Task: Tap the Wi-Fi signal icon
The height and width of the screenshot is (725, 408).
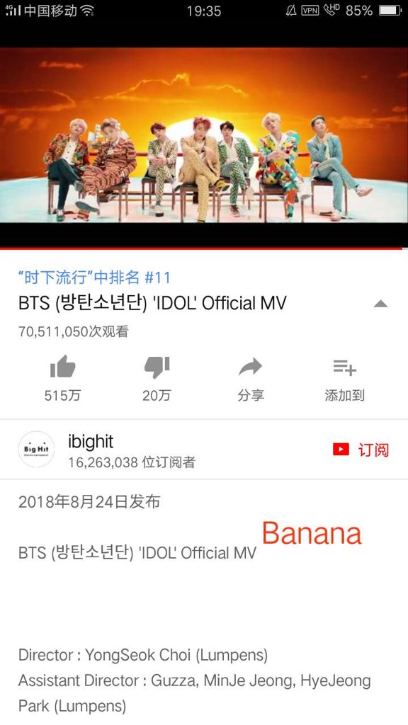Action: (87, 10)
